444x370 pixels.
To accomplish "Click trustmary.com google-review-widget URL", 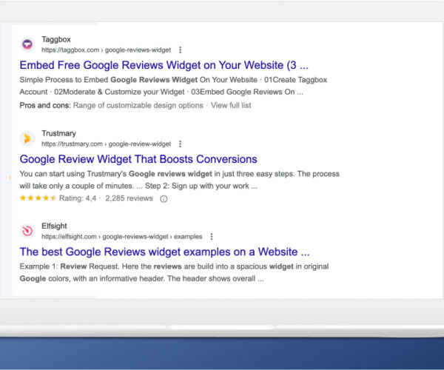I will coord(106,144).
